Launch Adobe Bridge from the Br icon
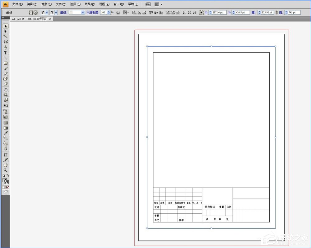The image size is (311, 248). [x=148, y=4]
